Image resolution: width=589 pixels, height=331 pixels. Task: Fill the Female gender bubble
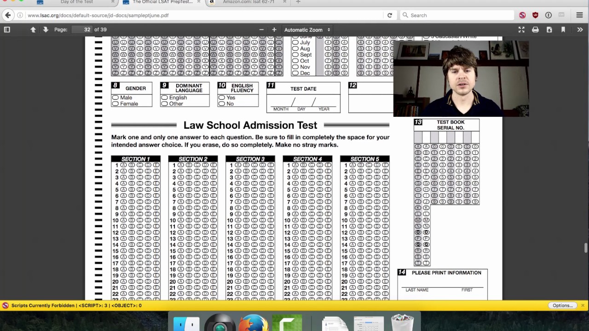115,104
